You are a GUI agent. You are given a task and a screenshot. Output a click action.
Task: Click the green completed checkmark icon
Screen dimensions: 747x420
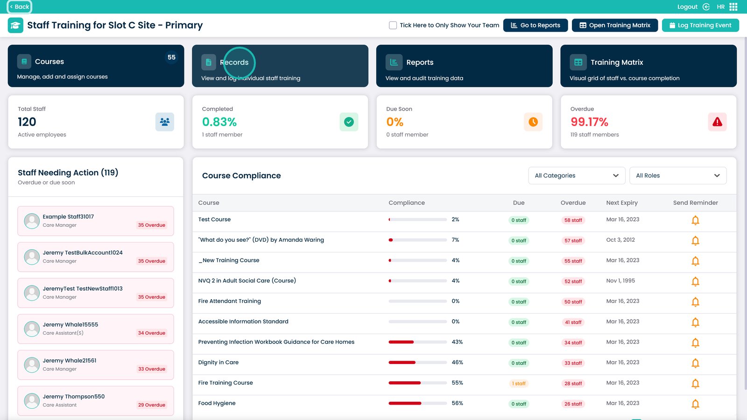point(349,122)
